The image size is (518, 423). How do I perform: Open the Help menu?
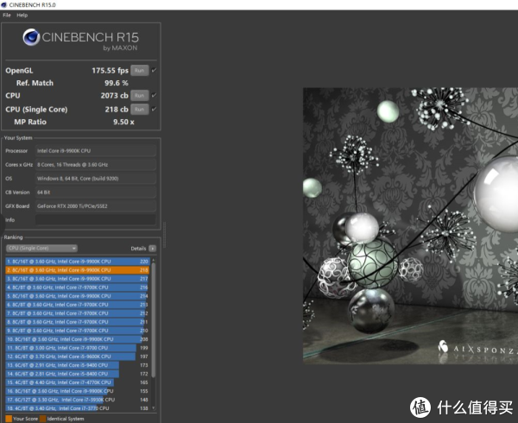pyautogui.click(x=22, y=16)
